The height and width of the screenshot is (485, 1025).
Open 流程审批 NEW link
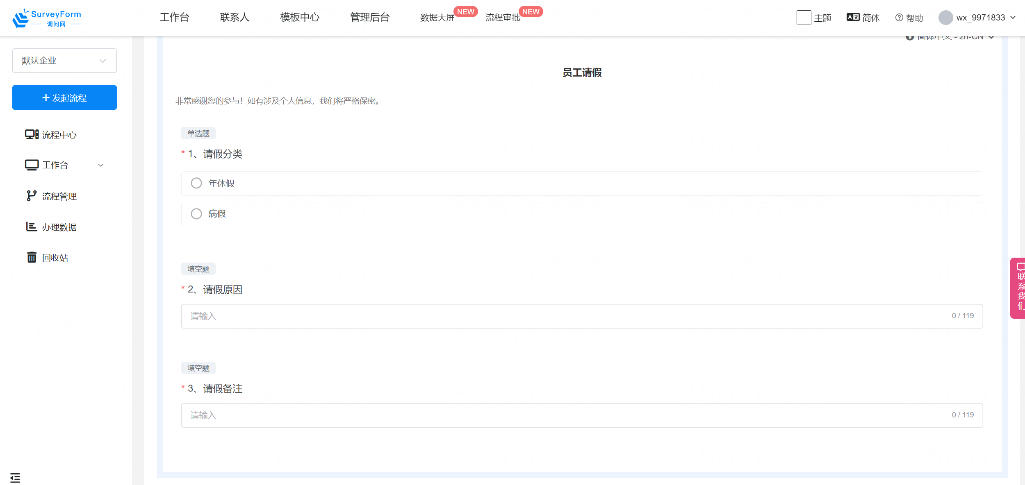click(x=503, y=18)
